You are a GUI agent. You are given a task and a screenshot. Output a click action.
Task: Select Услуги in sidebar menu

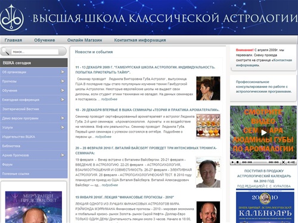(7, 127)
